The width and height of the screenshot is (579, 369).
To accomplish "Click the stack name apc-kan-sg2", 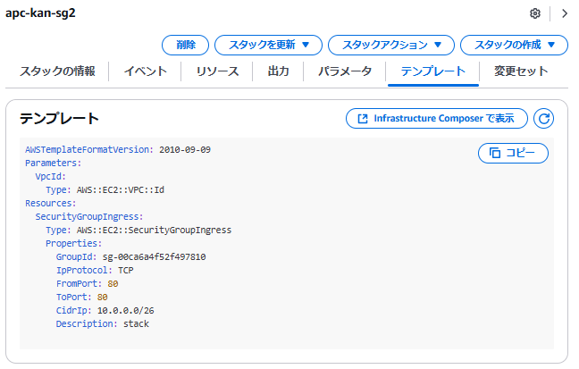I will (40, 13).
